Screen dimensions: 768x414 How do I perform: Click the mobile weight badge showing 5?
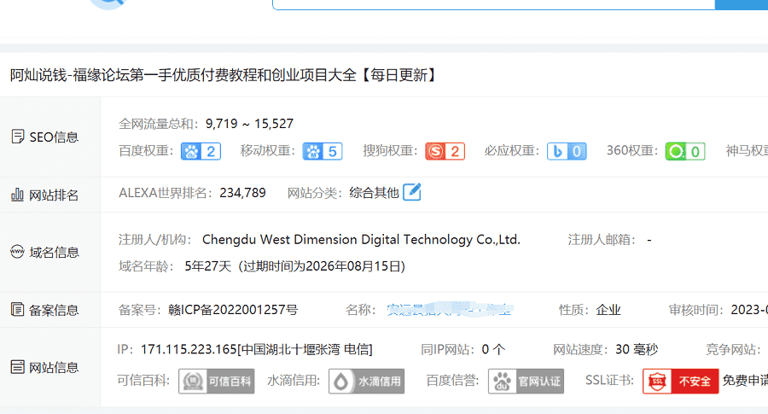tap(323, 151)
